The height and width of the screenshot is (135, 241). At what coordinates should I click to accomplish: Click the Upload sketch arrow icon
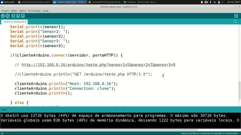tap(8, 16)
